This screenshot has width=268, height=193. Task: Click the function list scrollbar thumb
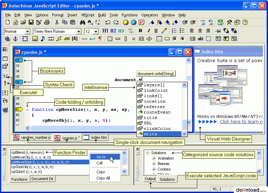[x=124, y=160]
